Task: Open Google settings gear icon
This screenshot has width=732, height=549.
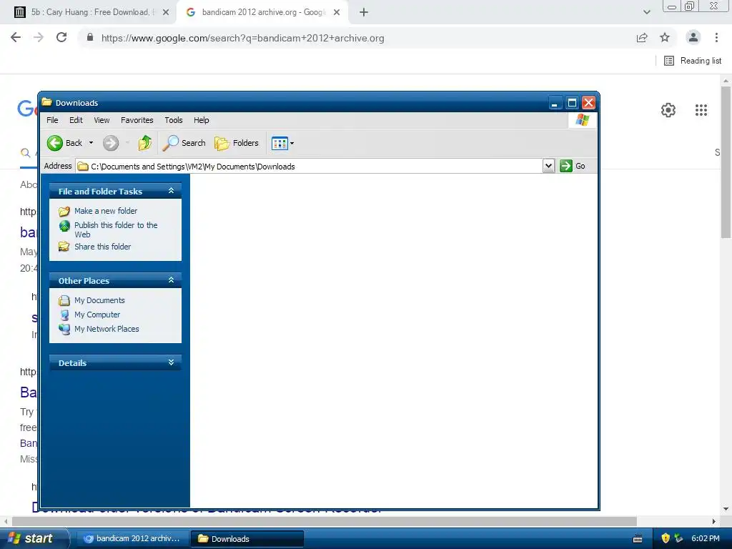Action: [x=668, y=110]
